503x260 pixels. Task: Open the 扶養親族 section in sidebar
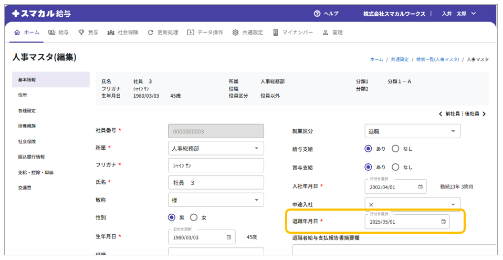click(x=27, y=126)
